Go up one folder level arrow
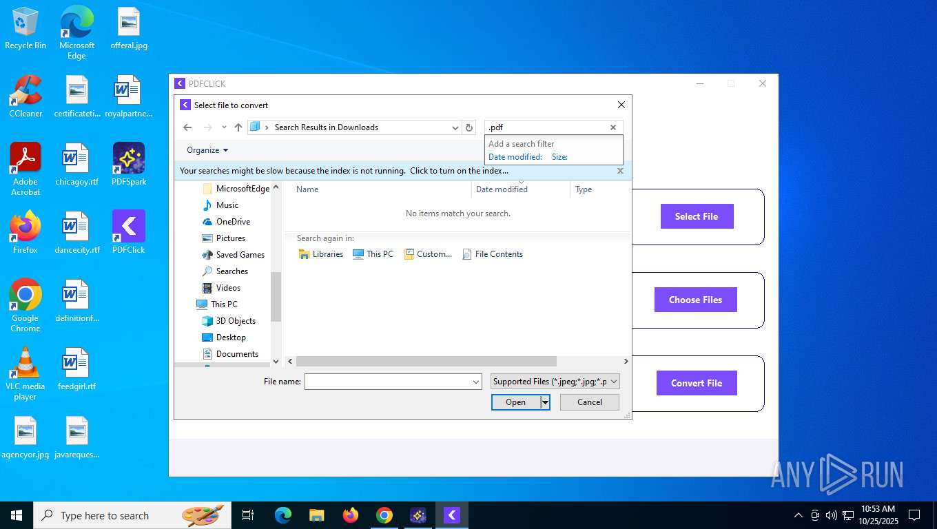This screenshot has width=937, height=529. tap(238, 127)
